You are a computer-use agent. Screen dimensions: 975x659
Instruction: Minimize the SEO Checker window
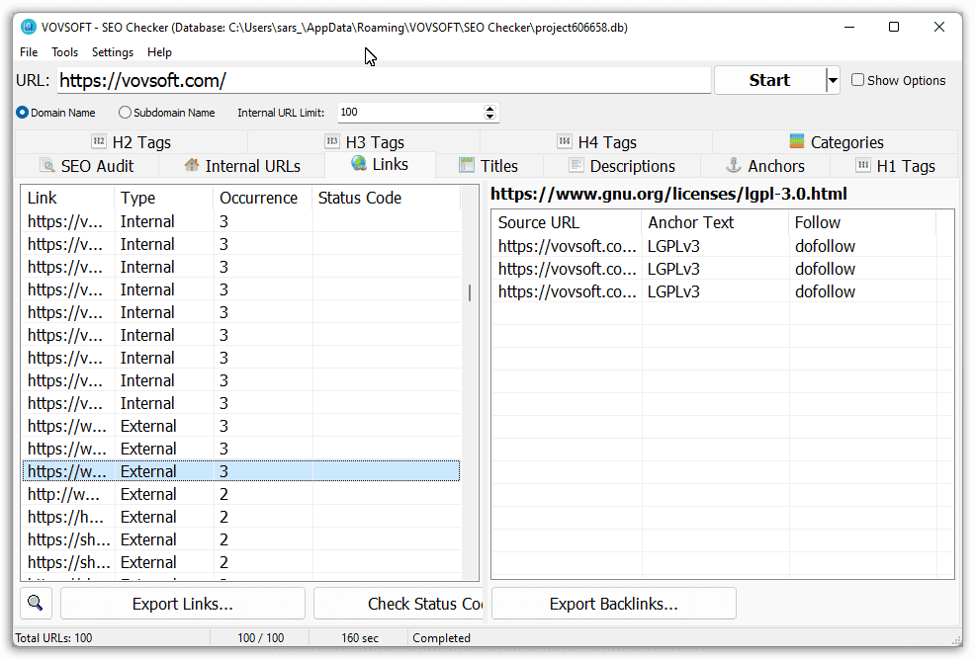(849, 27)
